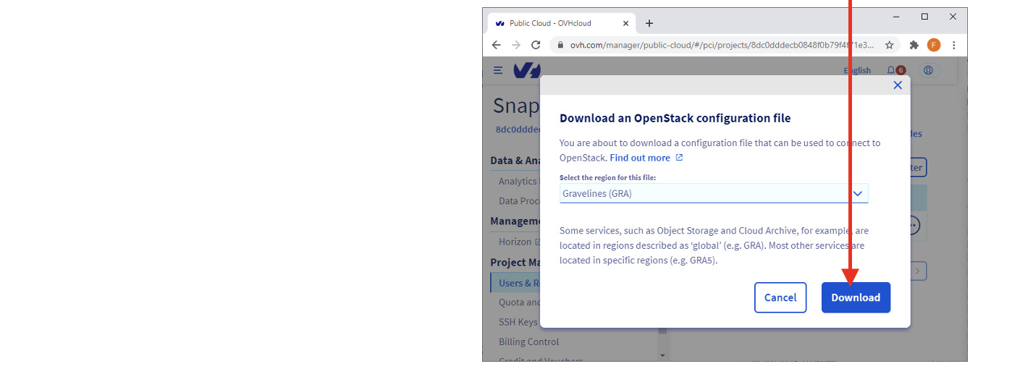Image resolution: width=1012 pixels, height=382 pixels.
Task: Open the user account icon
Action: [x=928, y=70]
